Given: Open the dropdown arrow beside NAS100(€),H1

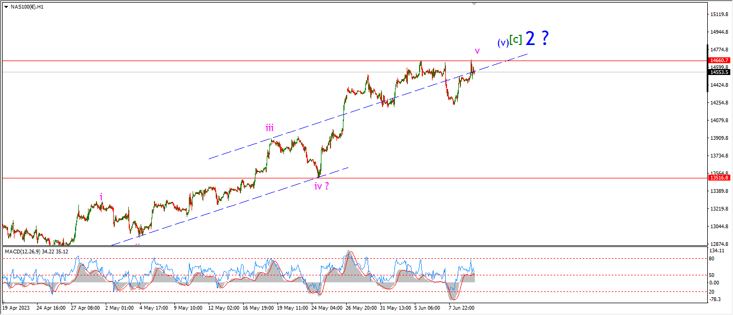Looking at the screenshot, I should pyautogui.click(x=6, y=7).
